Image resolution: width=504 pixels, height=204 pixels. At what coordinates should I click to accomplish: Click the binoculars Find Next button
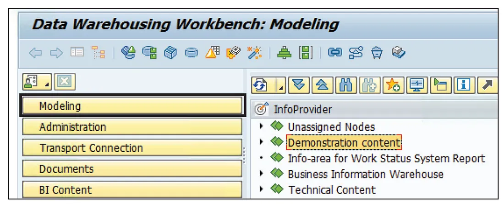pyautogui.click(x=369, y=86)
